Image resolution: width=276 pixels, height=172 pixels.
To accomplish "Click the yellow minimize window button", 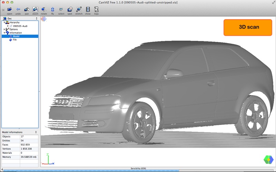I will pos(7,2).
